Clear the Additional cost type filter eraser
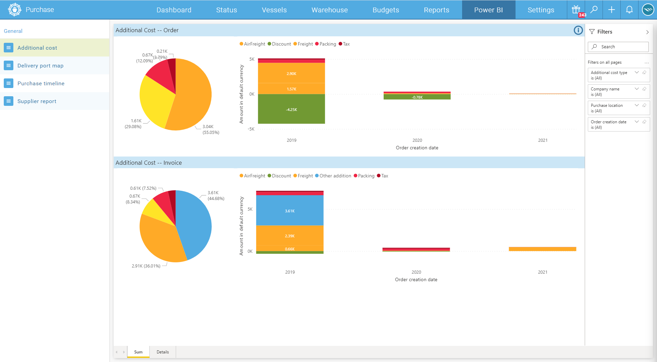 point(644,73)
